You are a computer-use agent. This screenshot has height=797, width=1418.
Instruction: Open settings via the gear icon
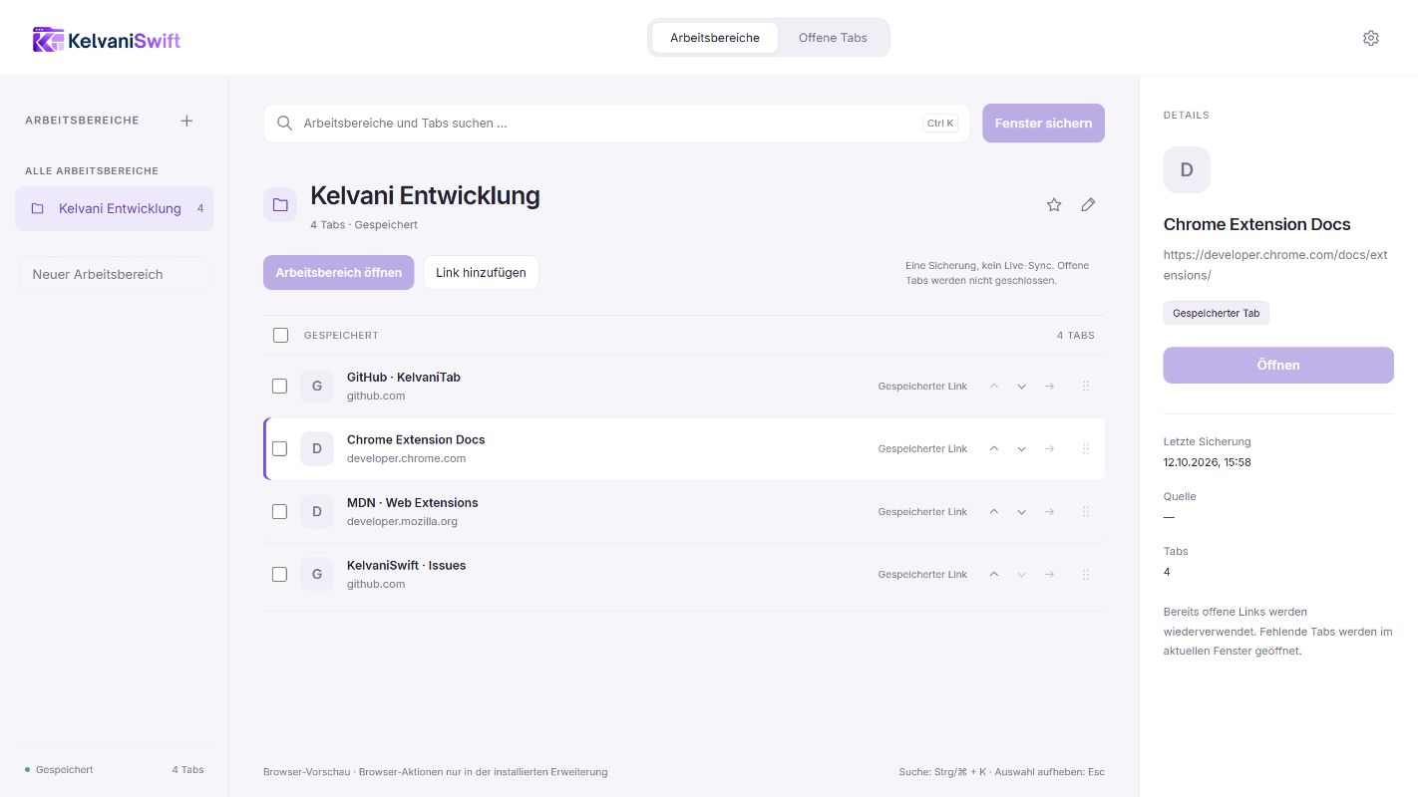point(1371,38)
